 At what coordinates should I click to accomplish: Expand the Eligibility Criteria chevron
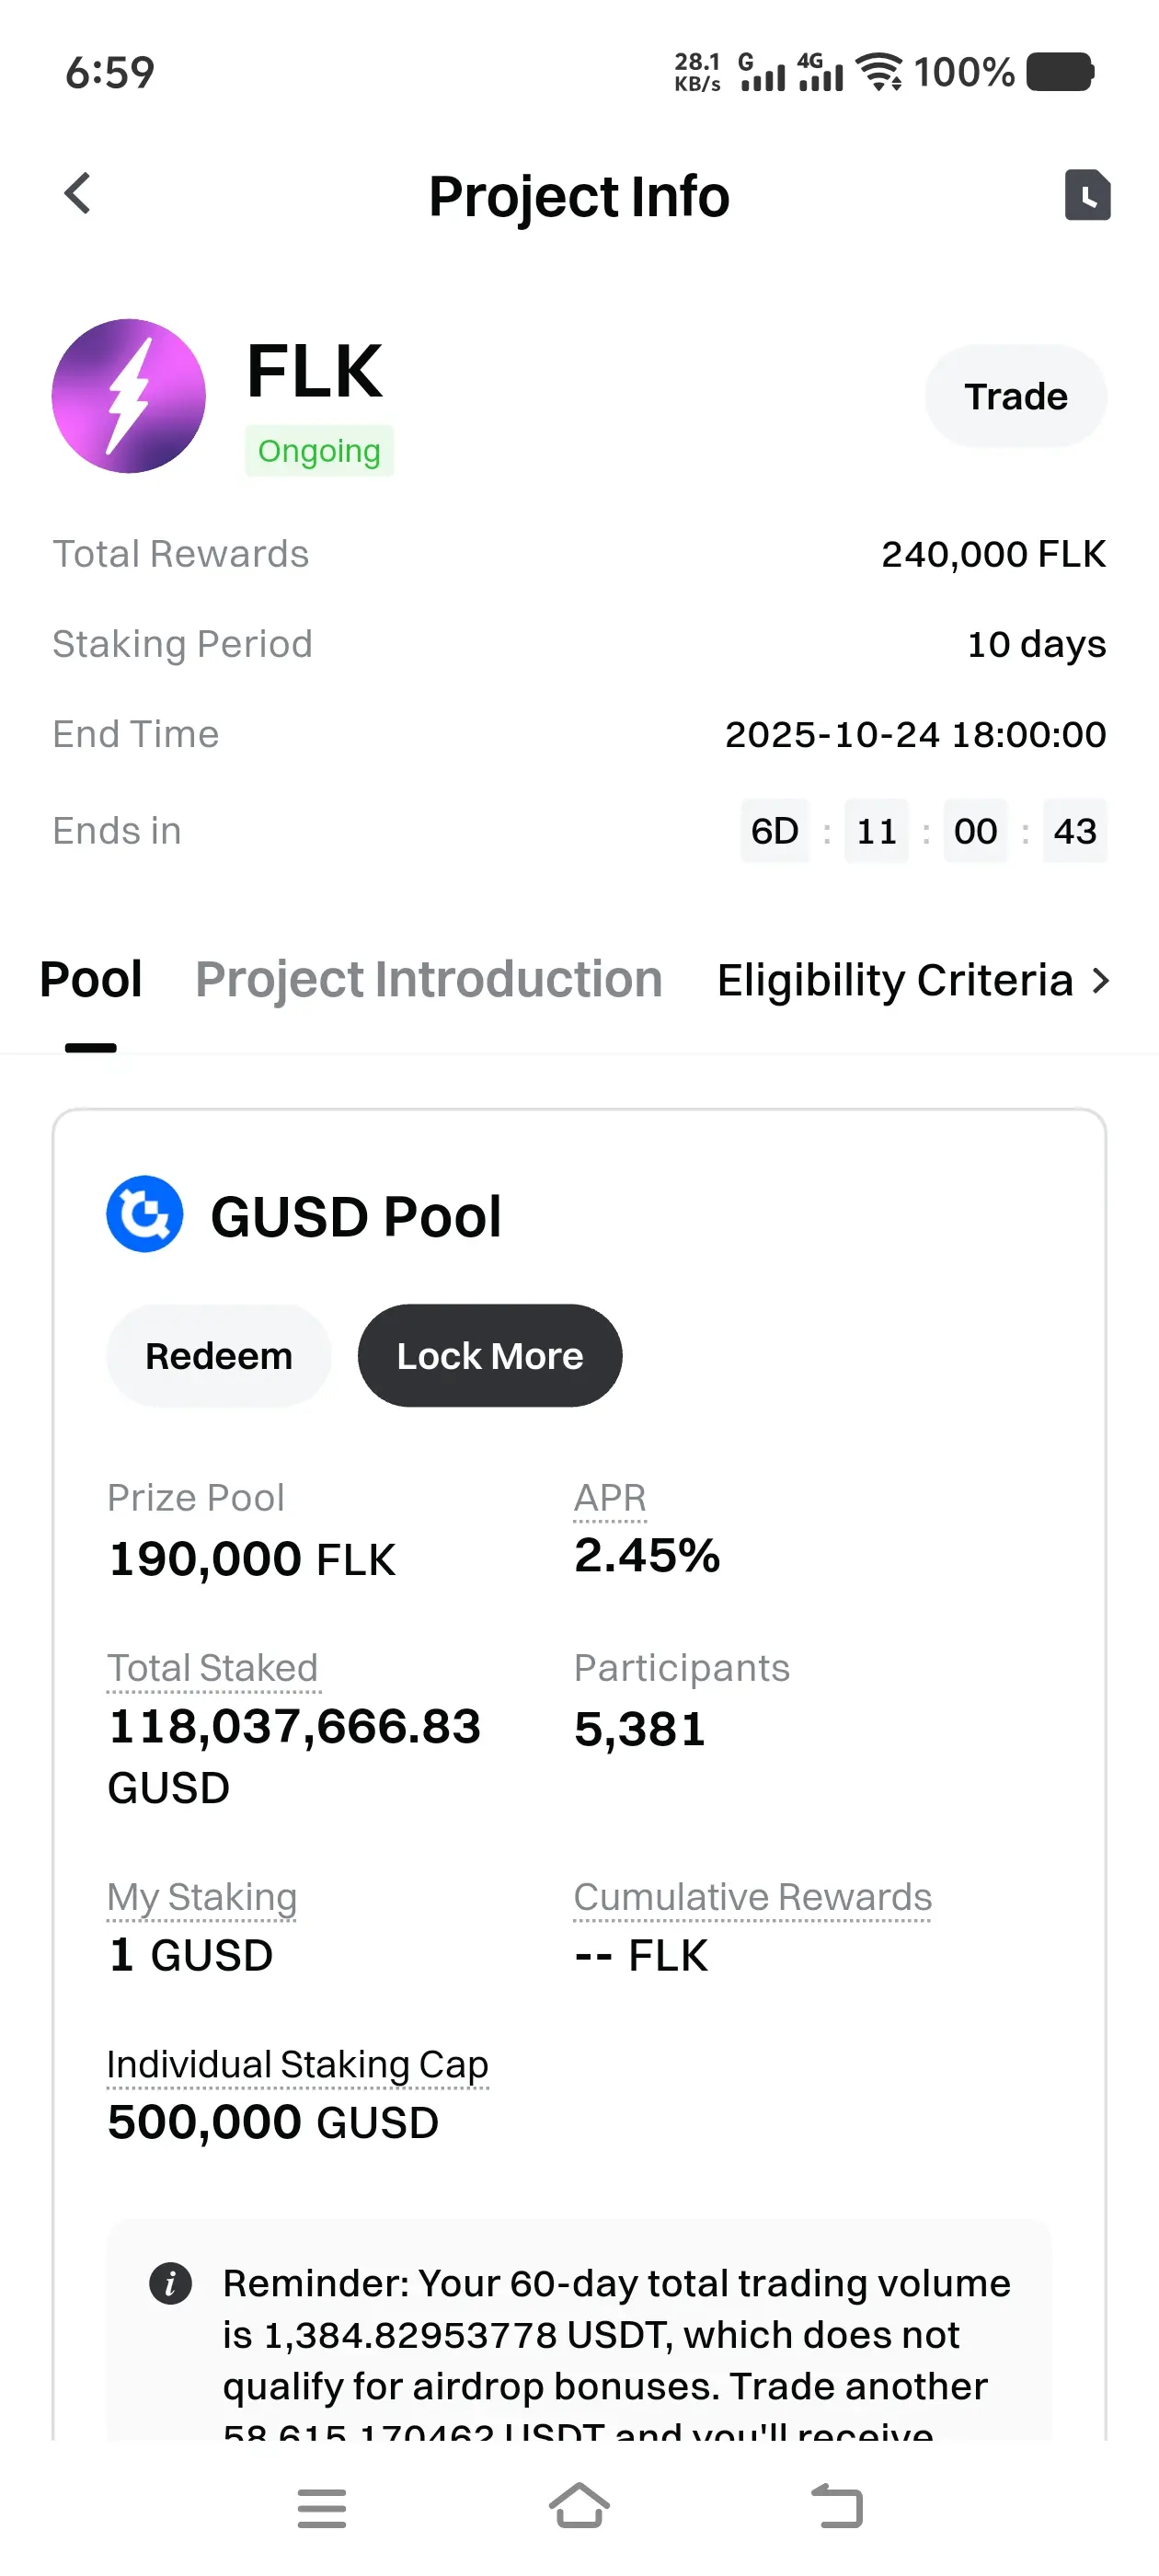tap(1101, 981)
